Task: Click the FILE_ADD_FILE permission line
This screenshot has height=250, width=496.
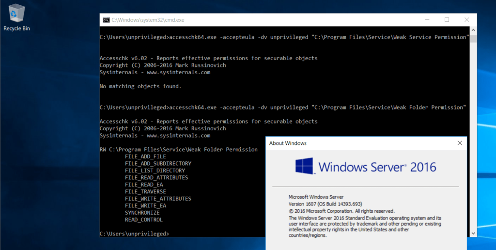Action: [x=145, y=156]
